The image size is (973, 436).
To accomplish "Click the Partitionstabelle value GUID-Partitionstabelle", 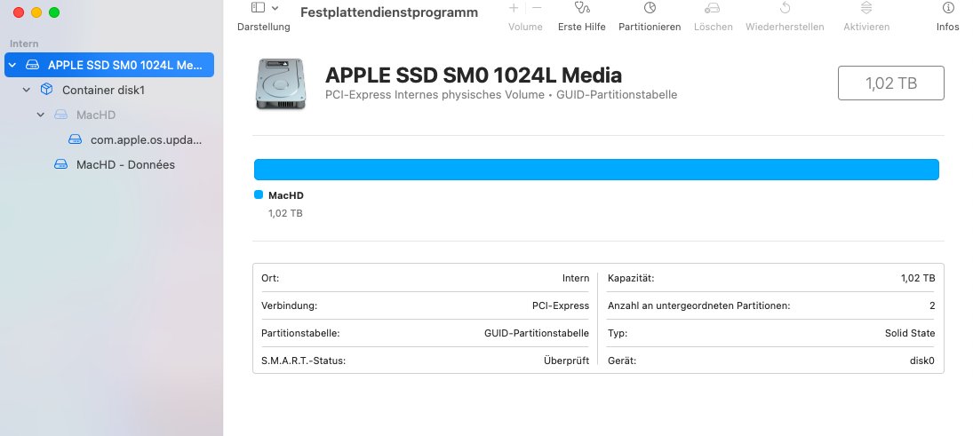I will tap(537, 333).
